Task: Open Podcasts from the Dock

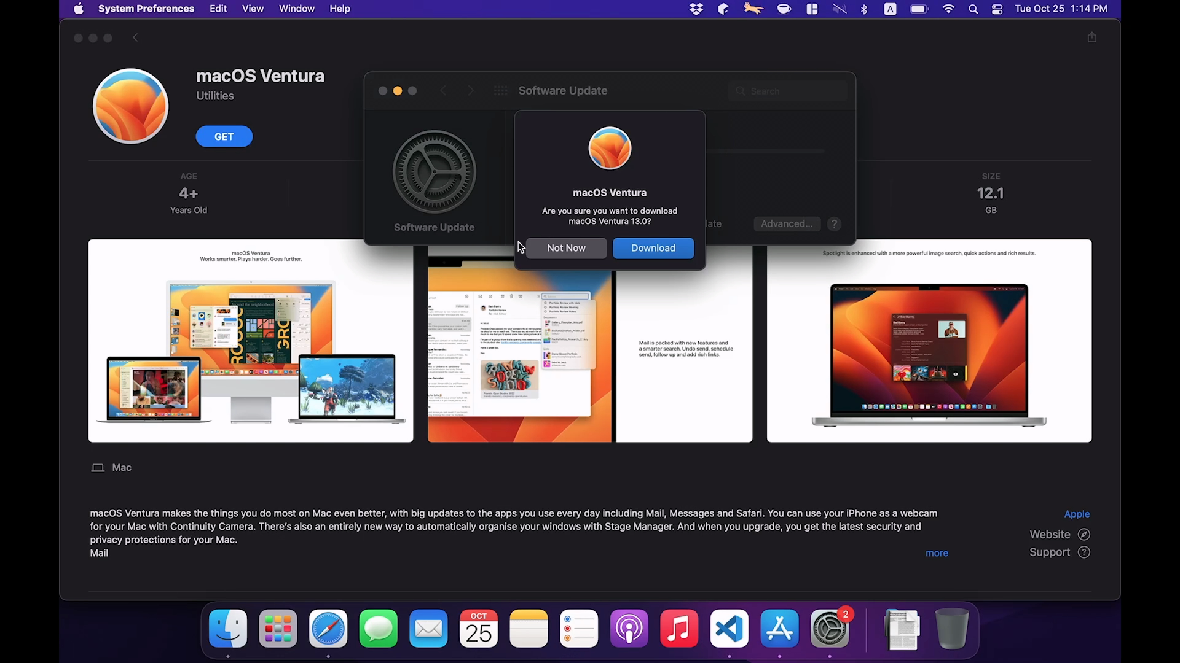Action: [629, 629]
